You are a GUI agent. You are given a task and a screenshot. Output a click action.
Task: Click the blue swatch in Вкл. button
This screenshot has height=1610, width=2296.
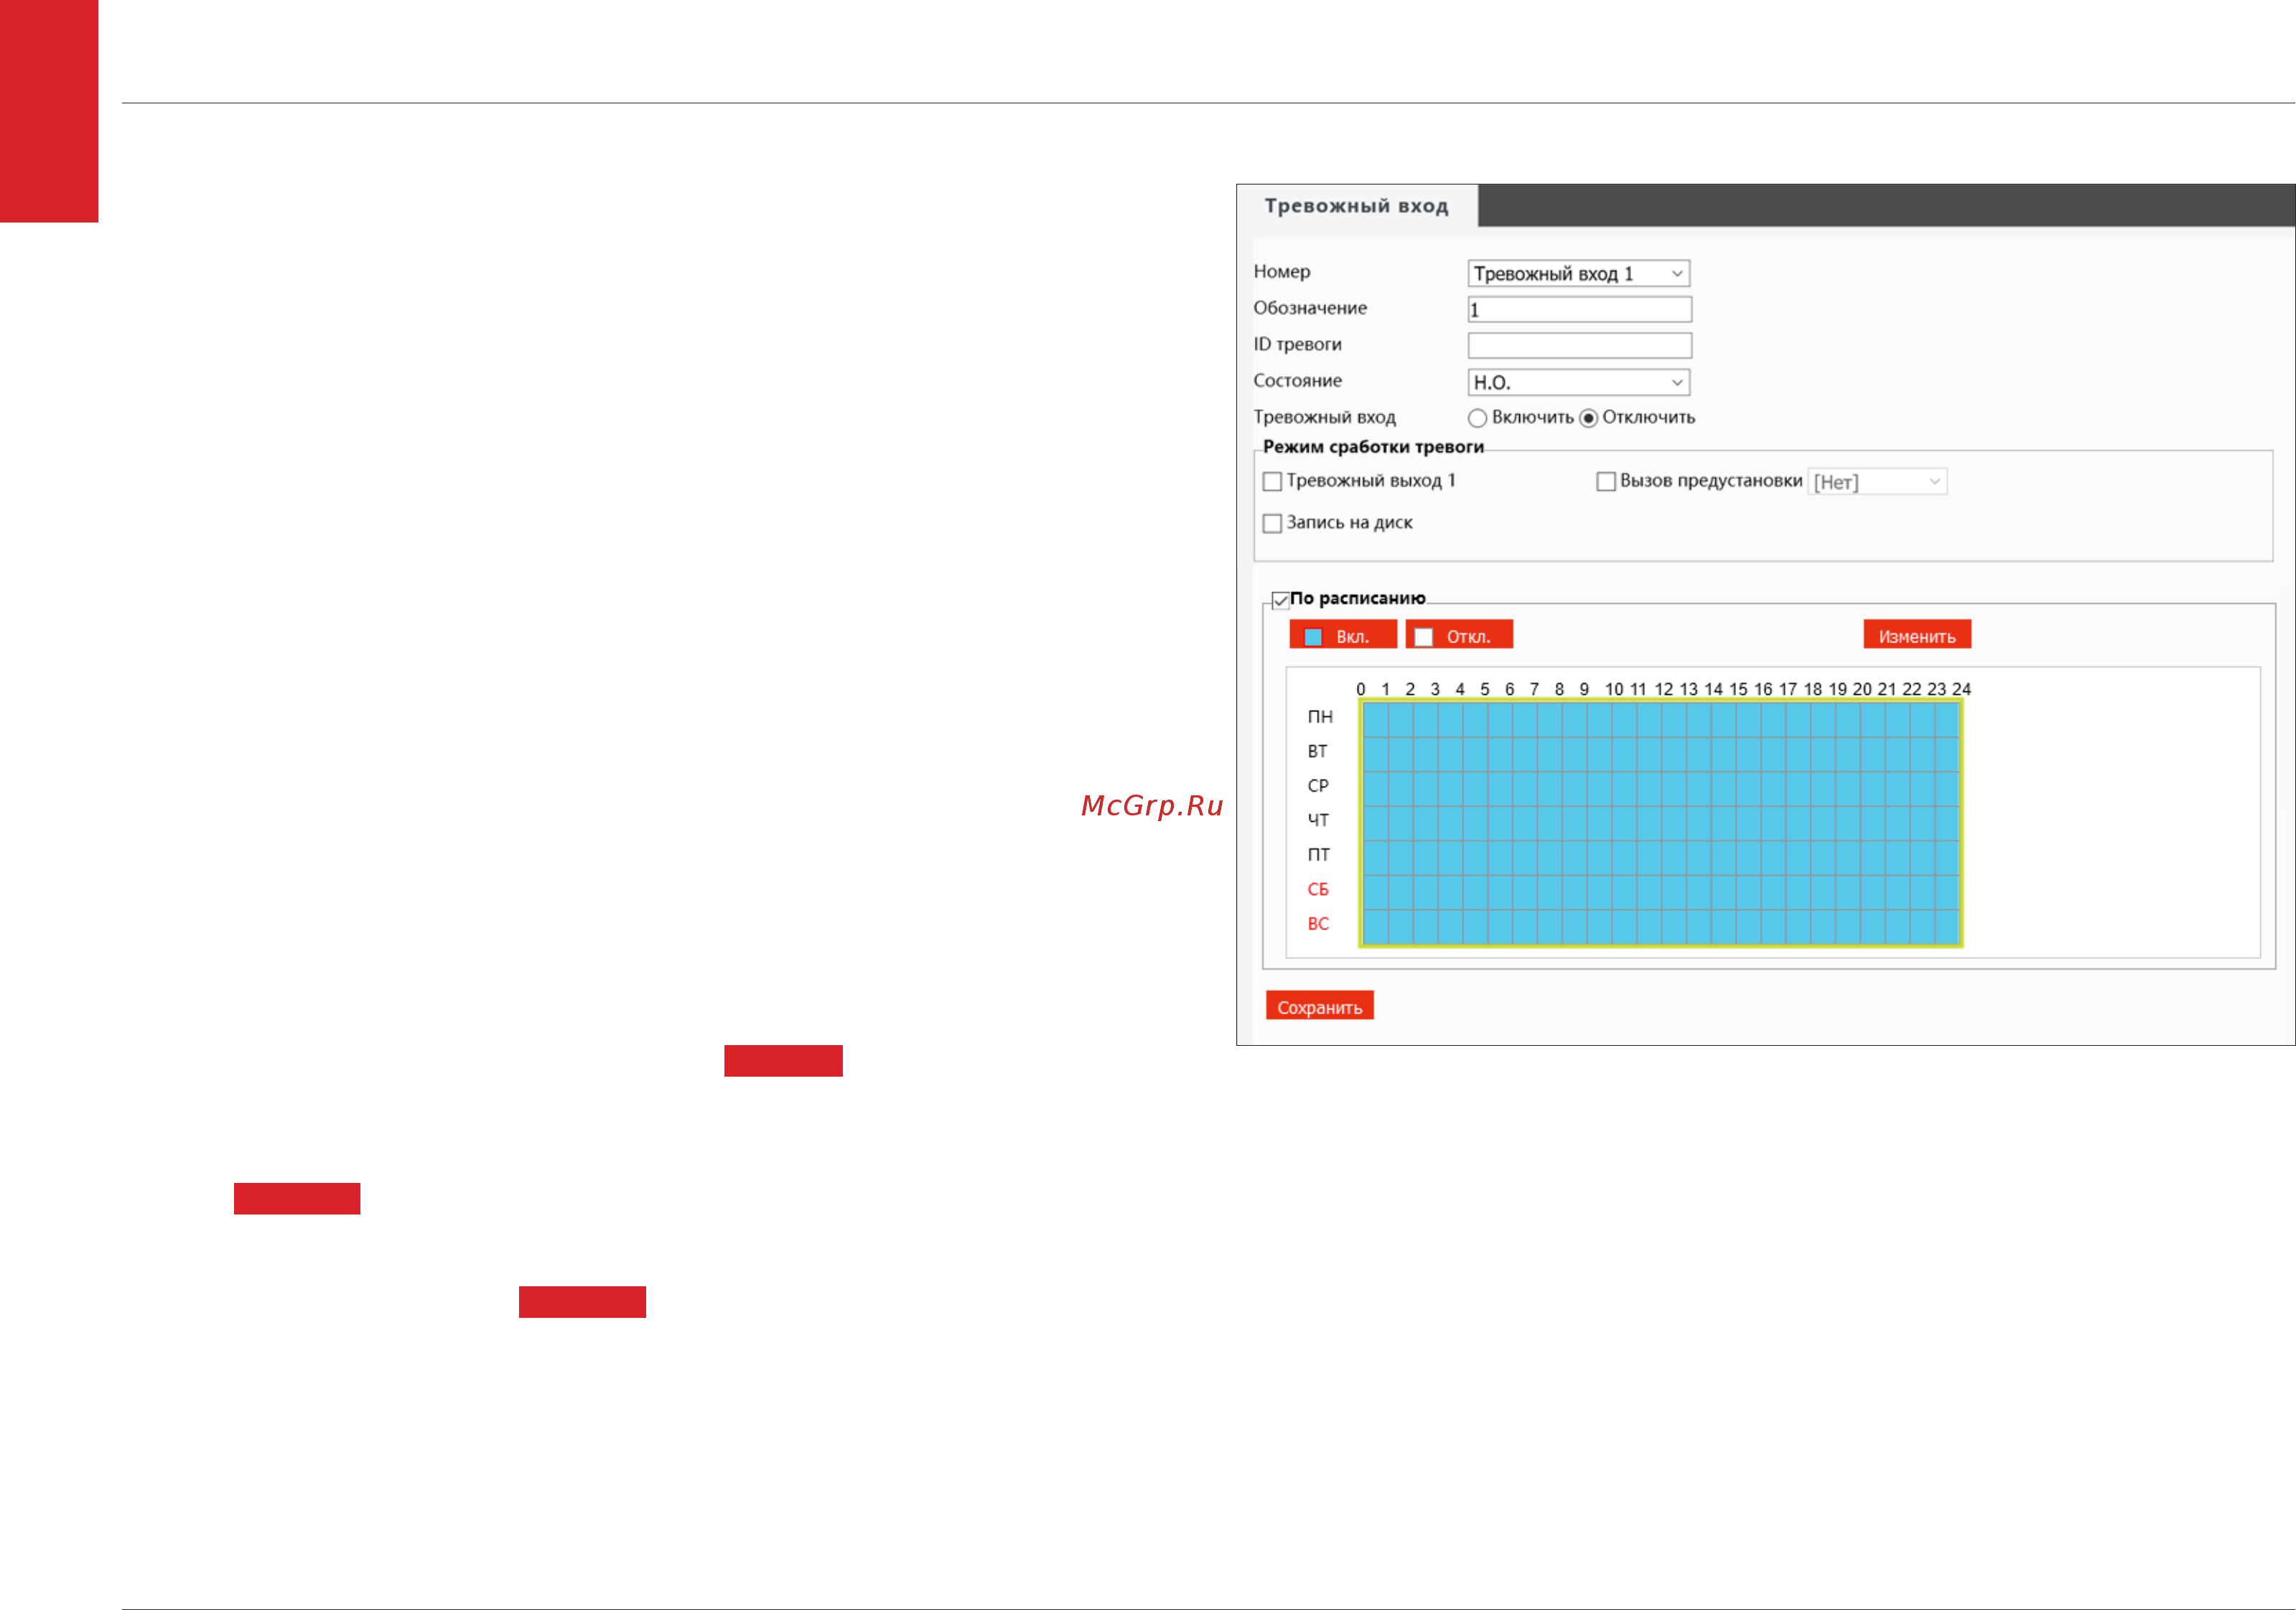click(x=1313, y=637)
